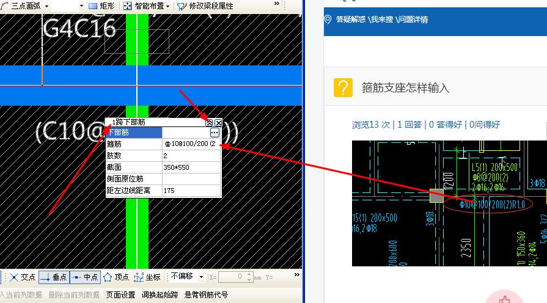Toggle midpoint snap (中点)
Screen dimensions: 547x303
point(85,277)
